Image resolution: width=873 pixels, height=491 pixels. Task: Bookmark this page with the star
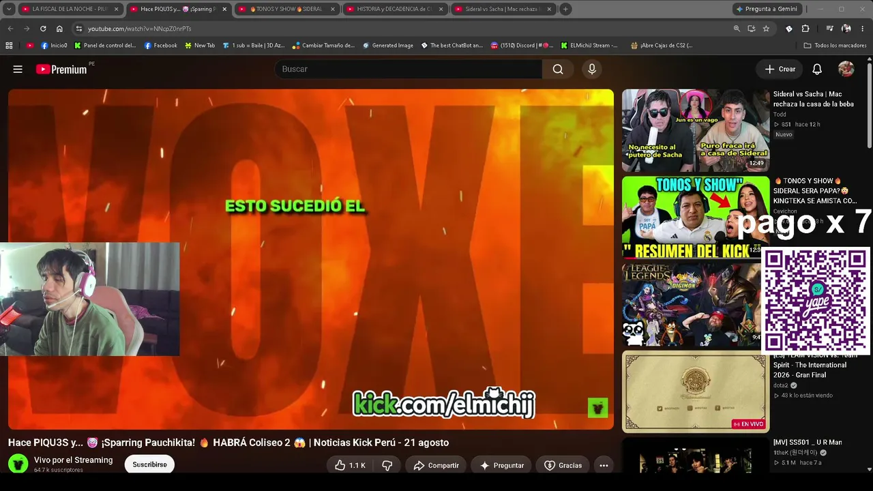(766, 29)
